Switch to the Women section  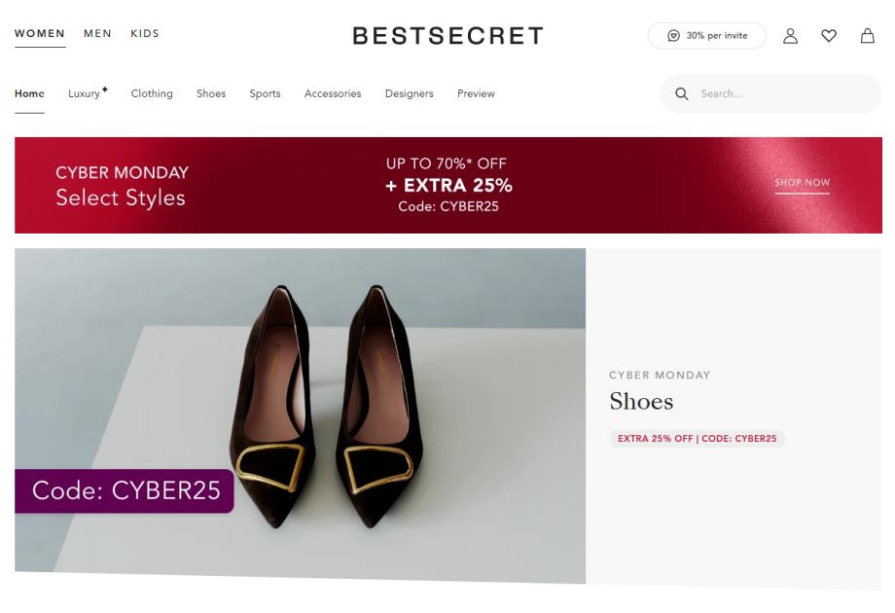pyautogui.click(x=40, y=34)
